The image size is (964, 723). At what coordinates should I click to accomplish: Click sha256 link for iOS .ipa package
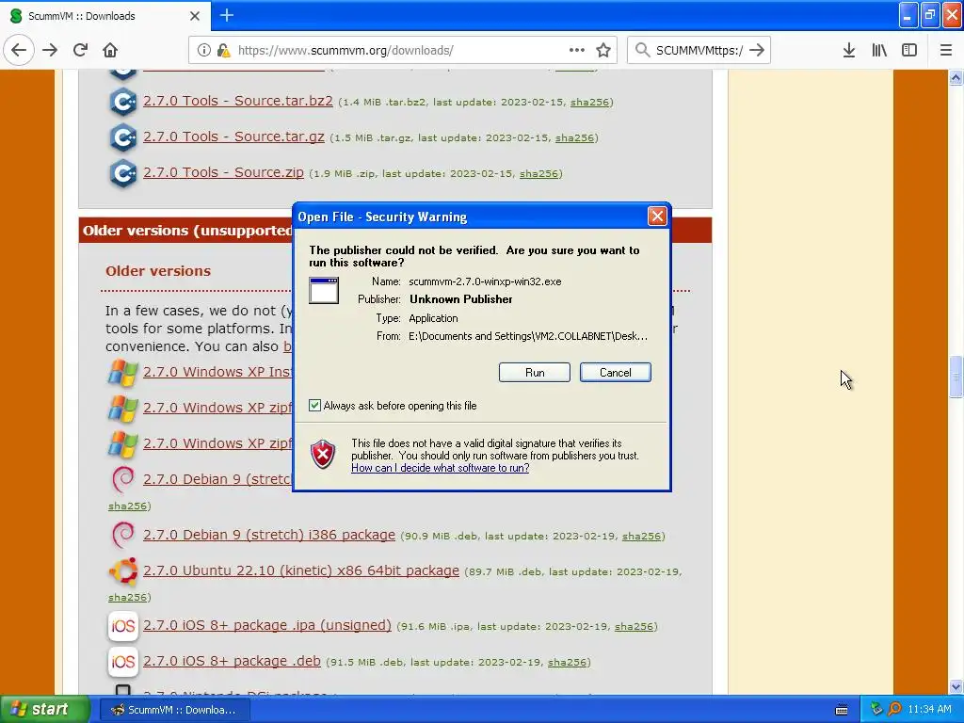click(634, 626)
